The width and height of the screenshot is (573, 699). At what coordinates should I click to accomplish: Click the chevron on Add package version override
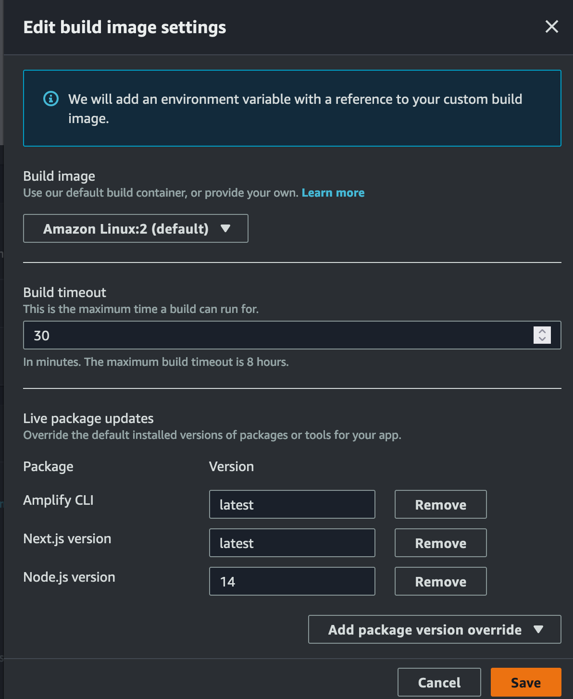(x=539, y=630)
